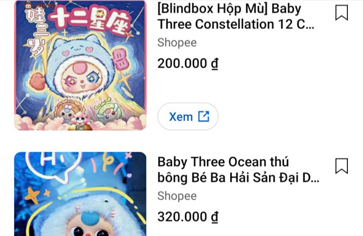The image size is (363, 236).
Task: Click the Kumo Nelly logo at image bottom
Action: (x=80, y=127)
